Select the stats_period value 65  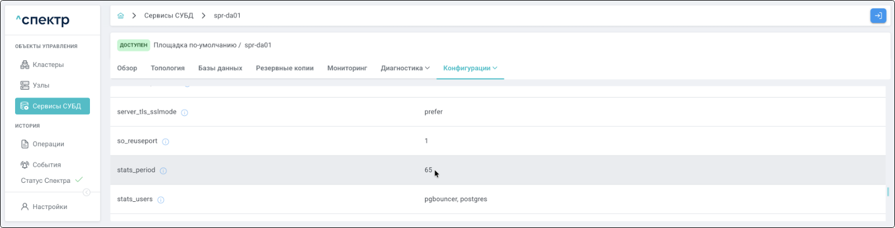[428, 170]
